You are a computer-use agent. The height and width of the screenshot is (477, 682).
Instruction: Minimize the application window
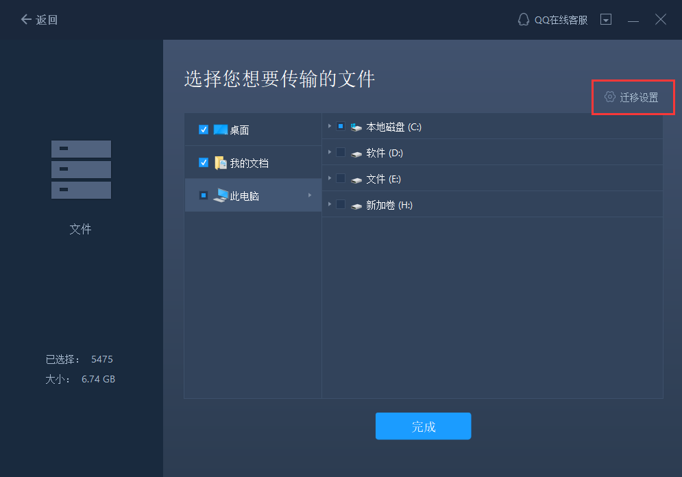[633, 20]
